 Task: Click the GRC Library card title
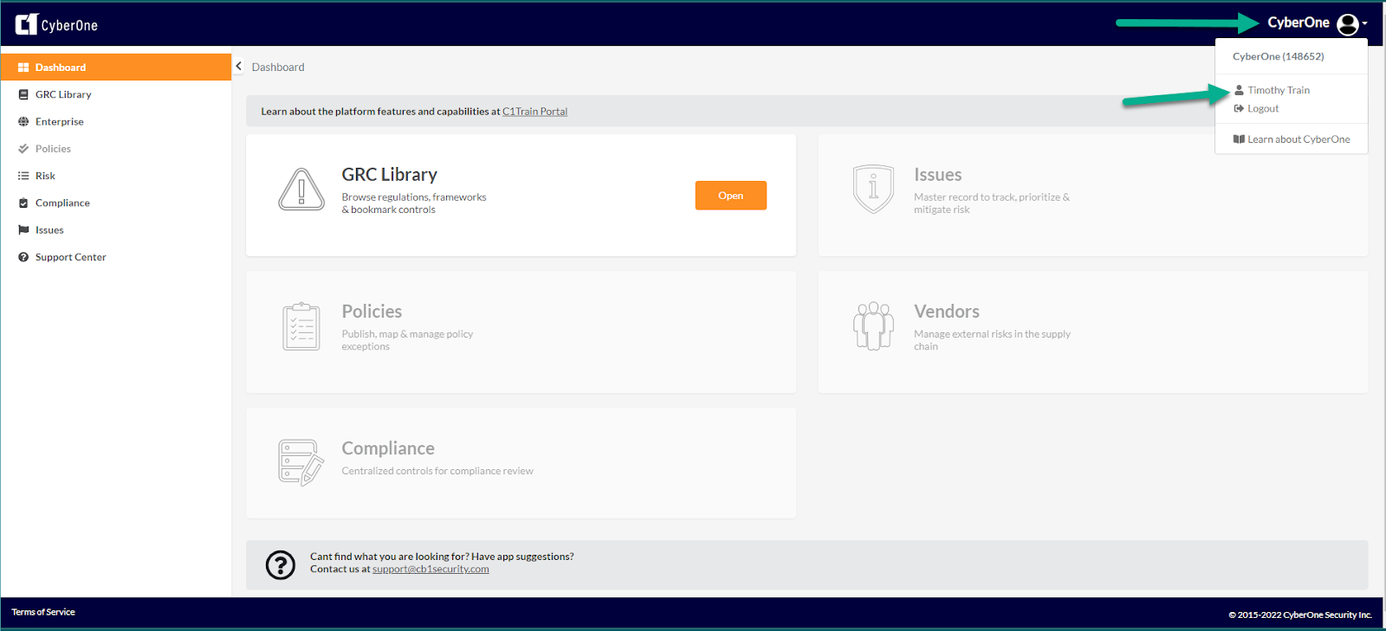(390, 175)
